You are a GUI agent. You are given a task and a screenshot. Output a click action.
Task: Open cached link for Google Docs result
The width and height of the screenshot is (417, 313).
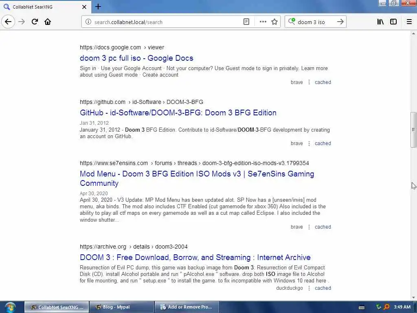click(323, 82)
